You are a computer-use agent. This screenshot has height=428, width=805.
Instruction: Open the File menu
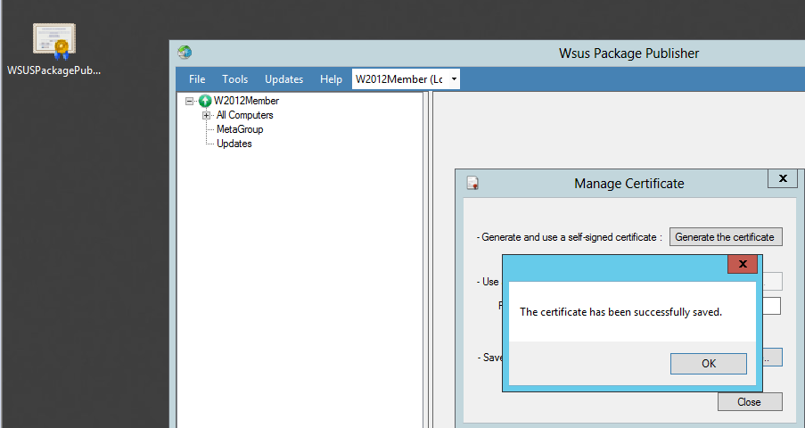coord(197,79)
